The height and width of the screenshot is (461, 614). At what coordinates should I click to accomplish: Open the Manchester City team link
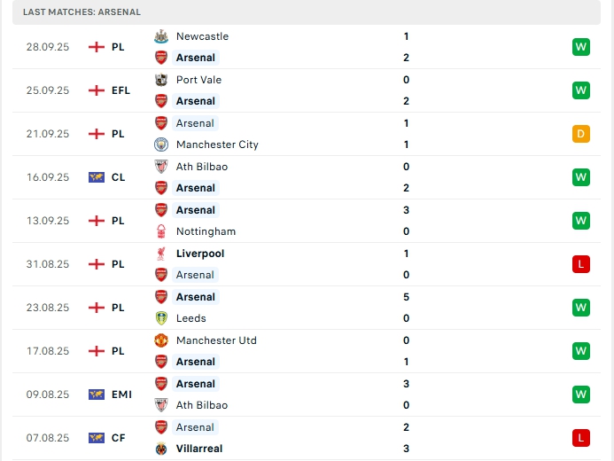click(217, 145)
